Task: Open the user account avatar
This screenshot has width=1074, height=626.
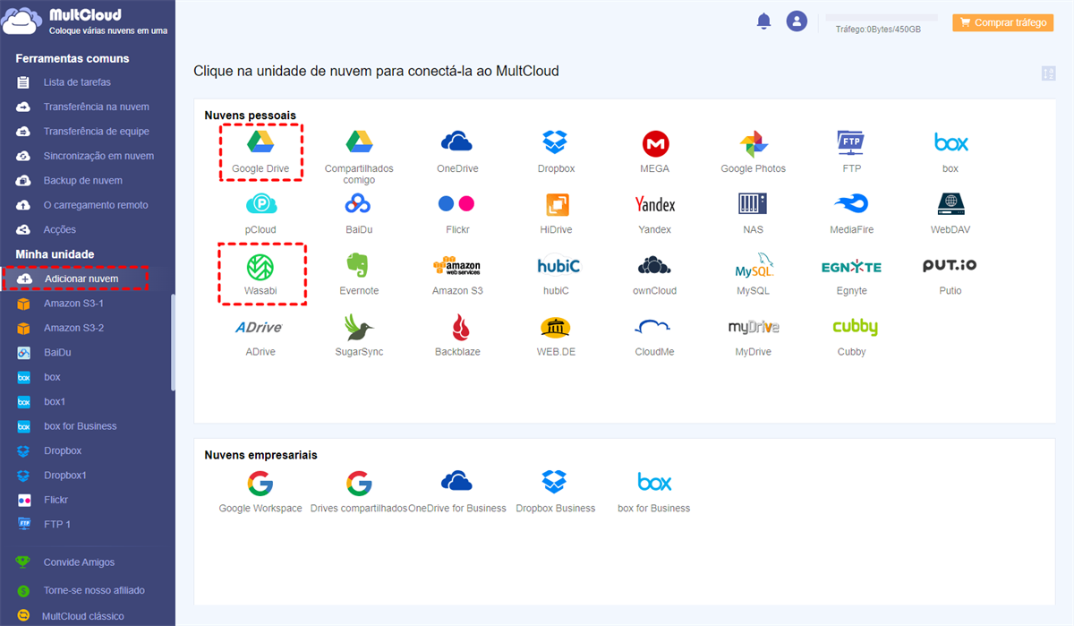Action: tap(797, 21)
